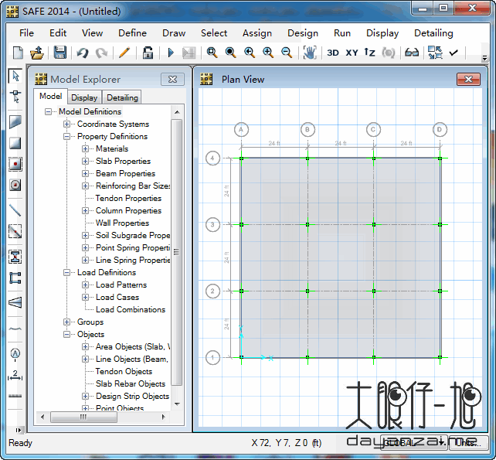Switch to Display tab in Model Explorer
This screenshot has height=460, width=496.
point(84,97)
